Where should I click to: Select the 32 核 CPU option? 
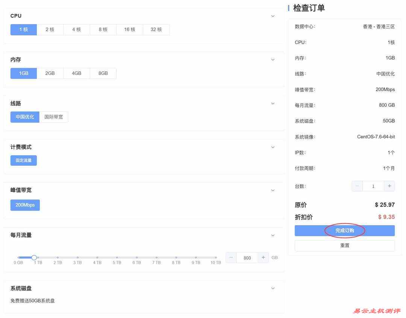pos(156,29)
